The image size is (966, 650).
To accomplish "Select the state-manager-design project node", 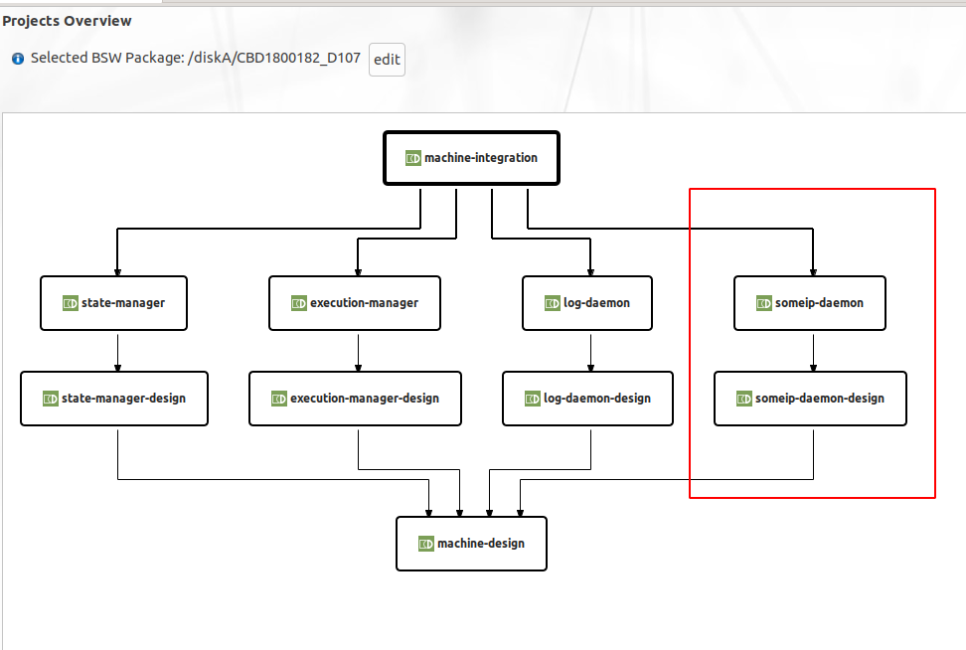I will pyautogui.click(x=114, y=399).
